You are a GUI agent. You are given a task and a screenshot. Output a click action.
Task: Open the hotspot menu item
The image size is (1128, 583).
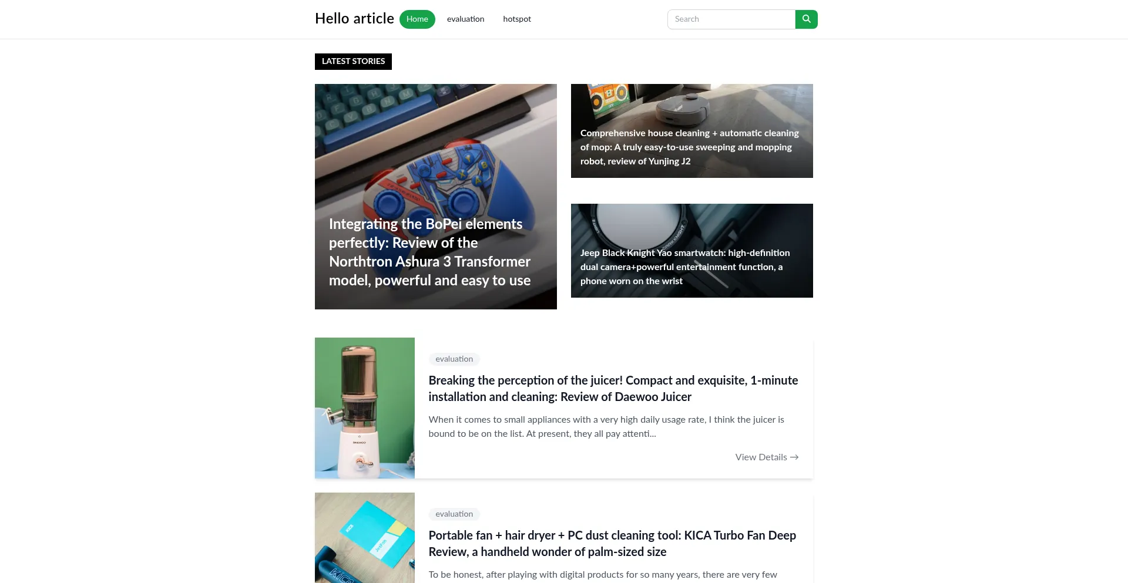517,19
